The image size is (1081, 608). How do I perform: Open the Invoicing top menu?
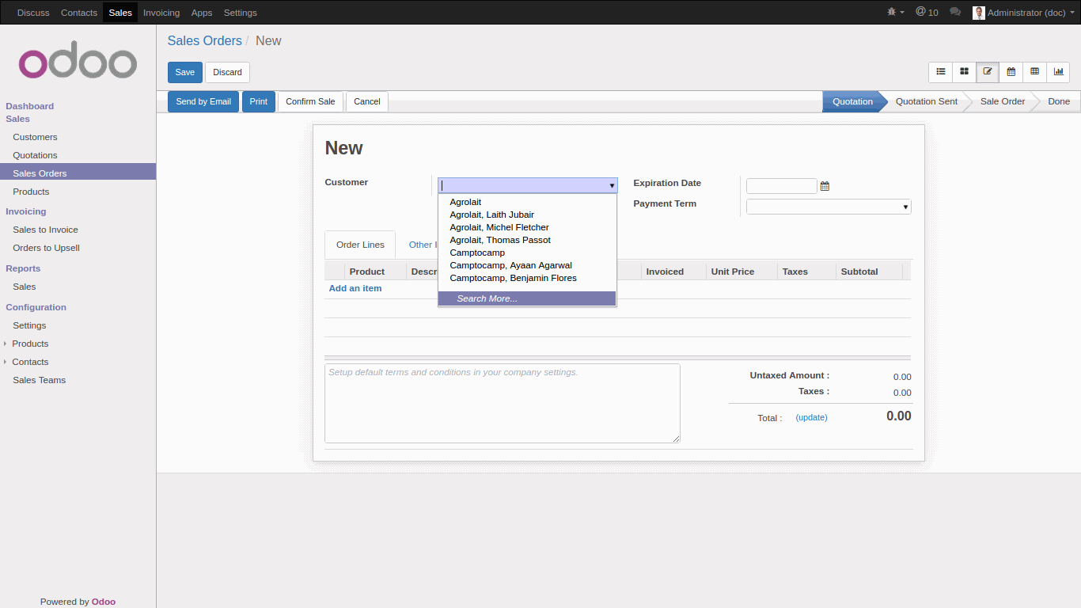pyautogui.click(x=161, y=12)
